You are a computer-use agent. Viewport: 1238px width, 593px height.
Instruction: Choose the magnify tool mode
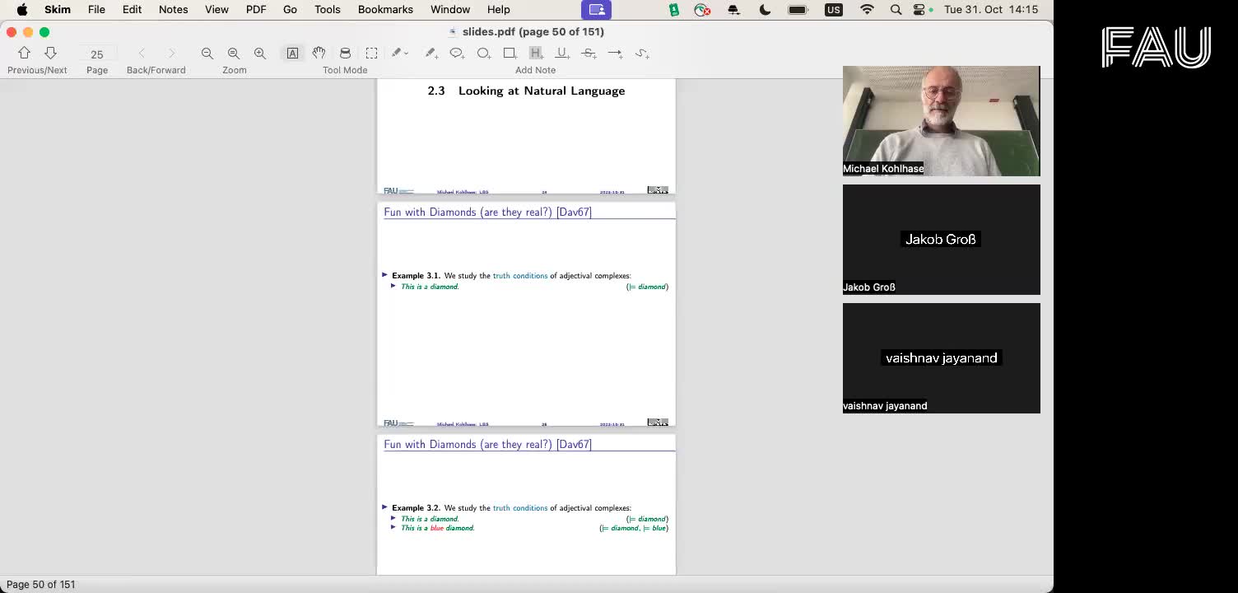[x=345, y=53]
